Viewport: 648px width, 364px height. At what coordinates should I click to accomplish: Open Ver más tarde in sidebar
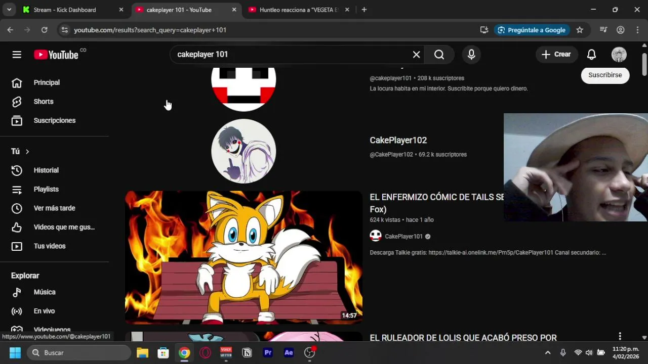click(x=54, y=208)
